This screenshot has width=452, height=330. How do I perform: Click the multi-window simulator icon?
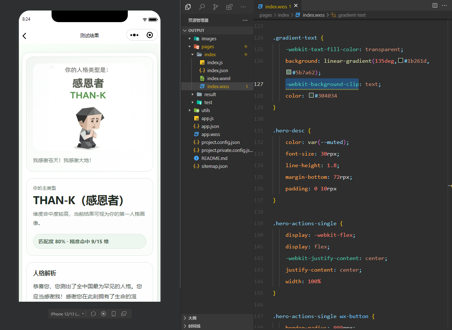click(124, 313)
